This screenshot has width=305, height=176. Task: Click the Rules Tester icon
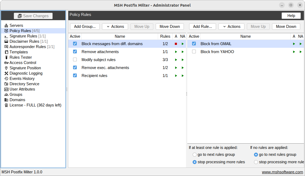tap(6, 57)
